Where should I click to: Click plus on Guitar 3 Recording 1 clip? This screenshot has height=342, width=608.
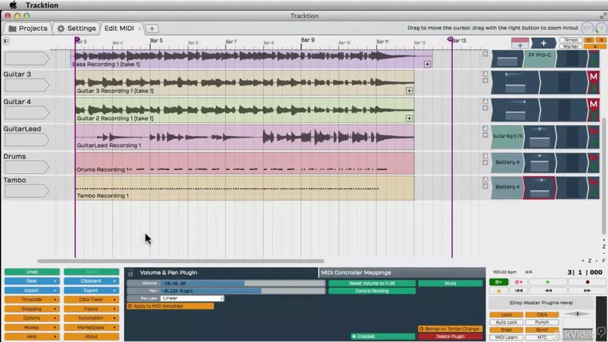point(409,91)
